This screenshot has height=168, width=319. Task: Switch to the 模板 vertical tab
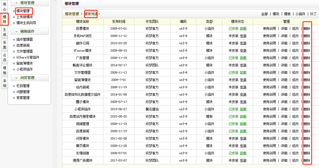4,70
